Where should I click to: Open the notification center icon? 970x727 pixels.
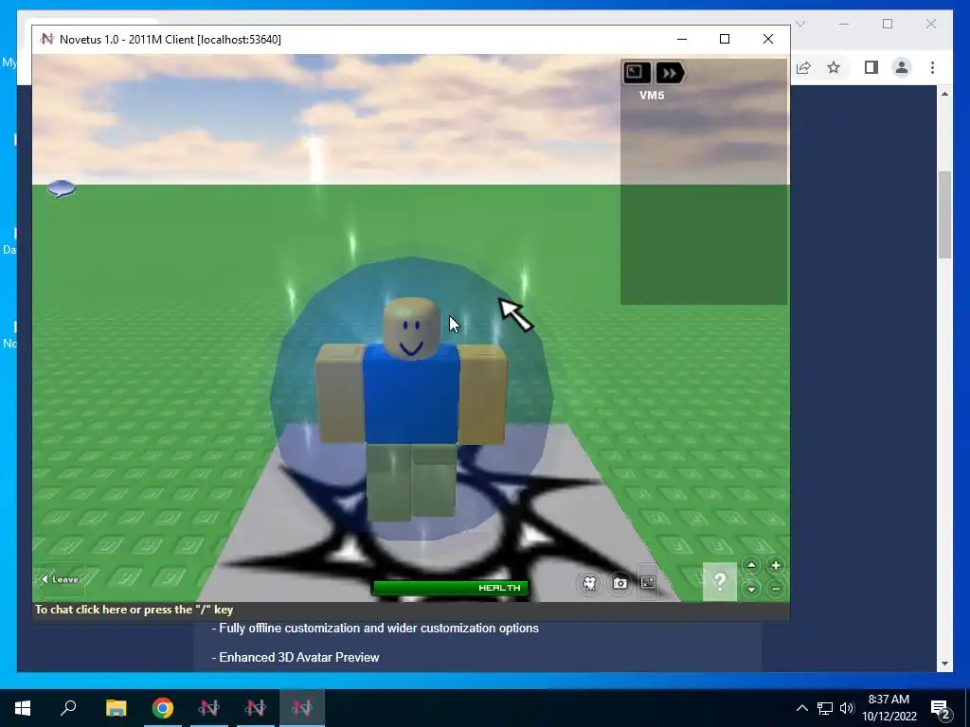click(x=941, y=709)
